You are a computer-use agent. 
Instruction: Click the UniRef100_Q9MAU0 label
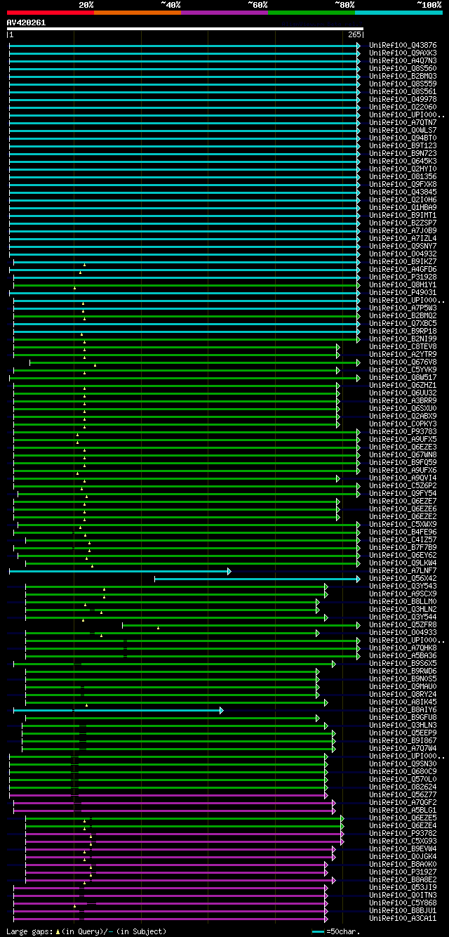[x=403, y=687]
